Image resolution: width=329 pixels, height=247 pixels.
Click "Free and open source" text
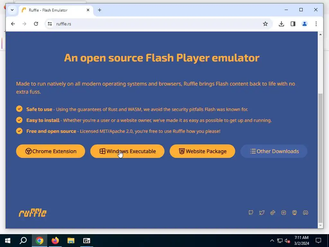[x=51, y=131]
